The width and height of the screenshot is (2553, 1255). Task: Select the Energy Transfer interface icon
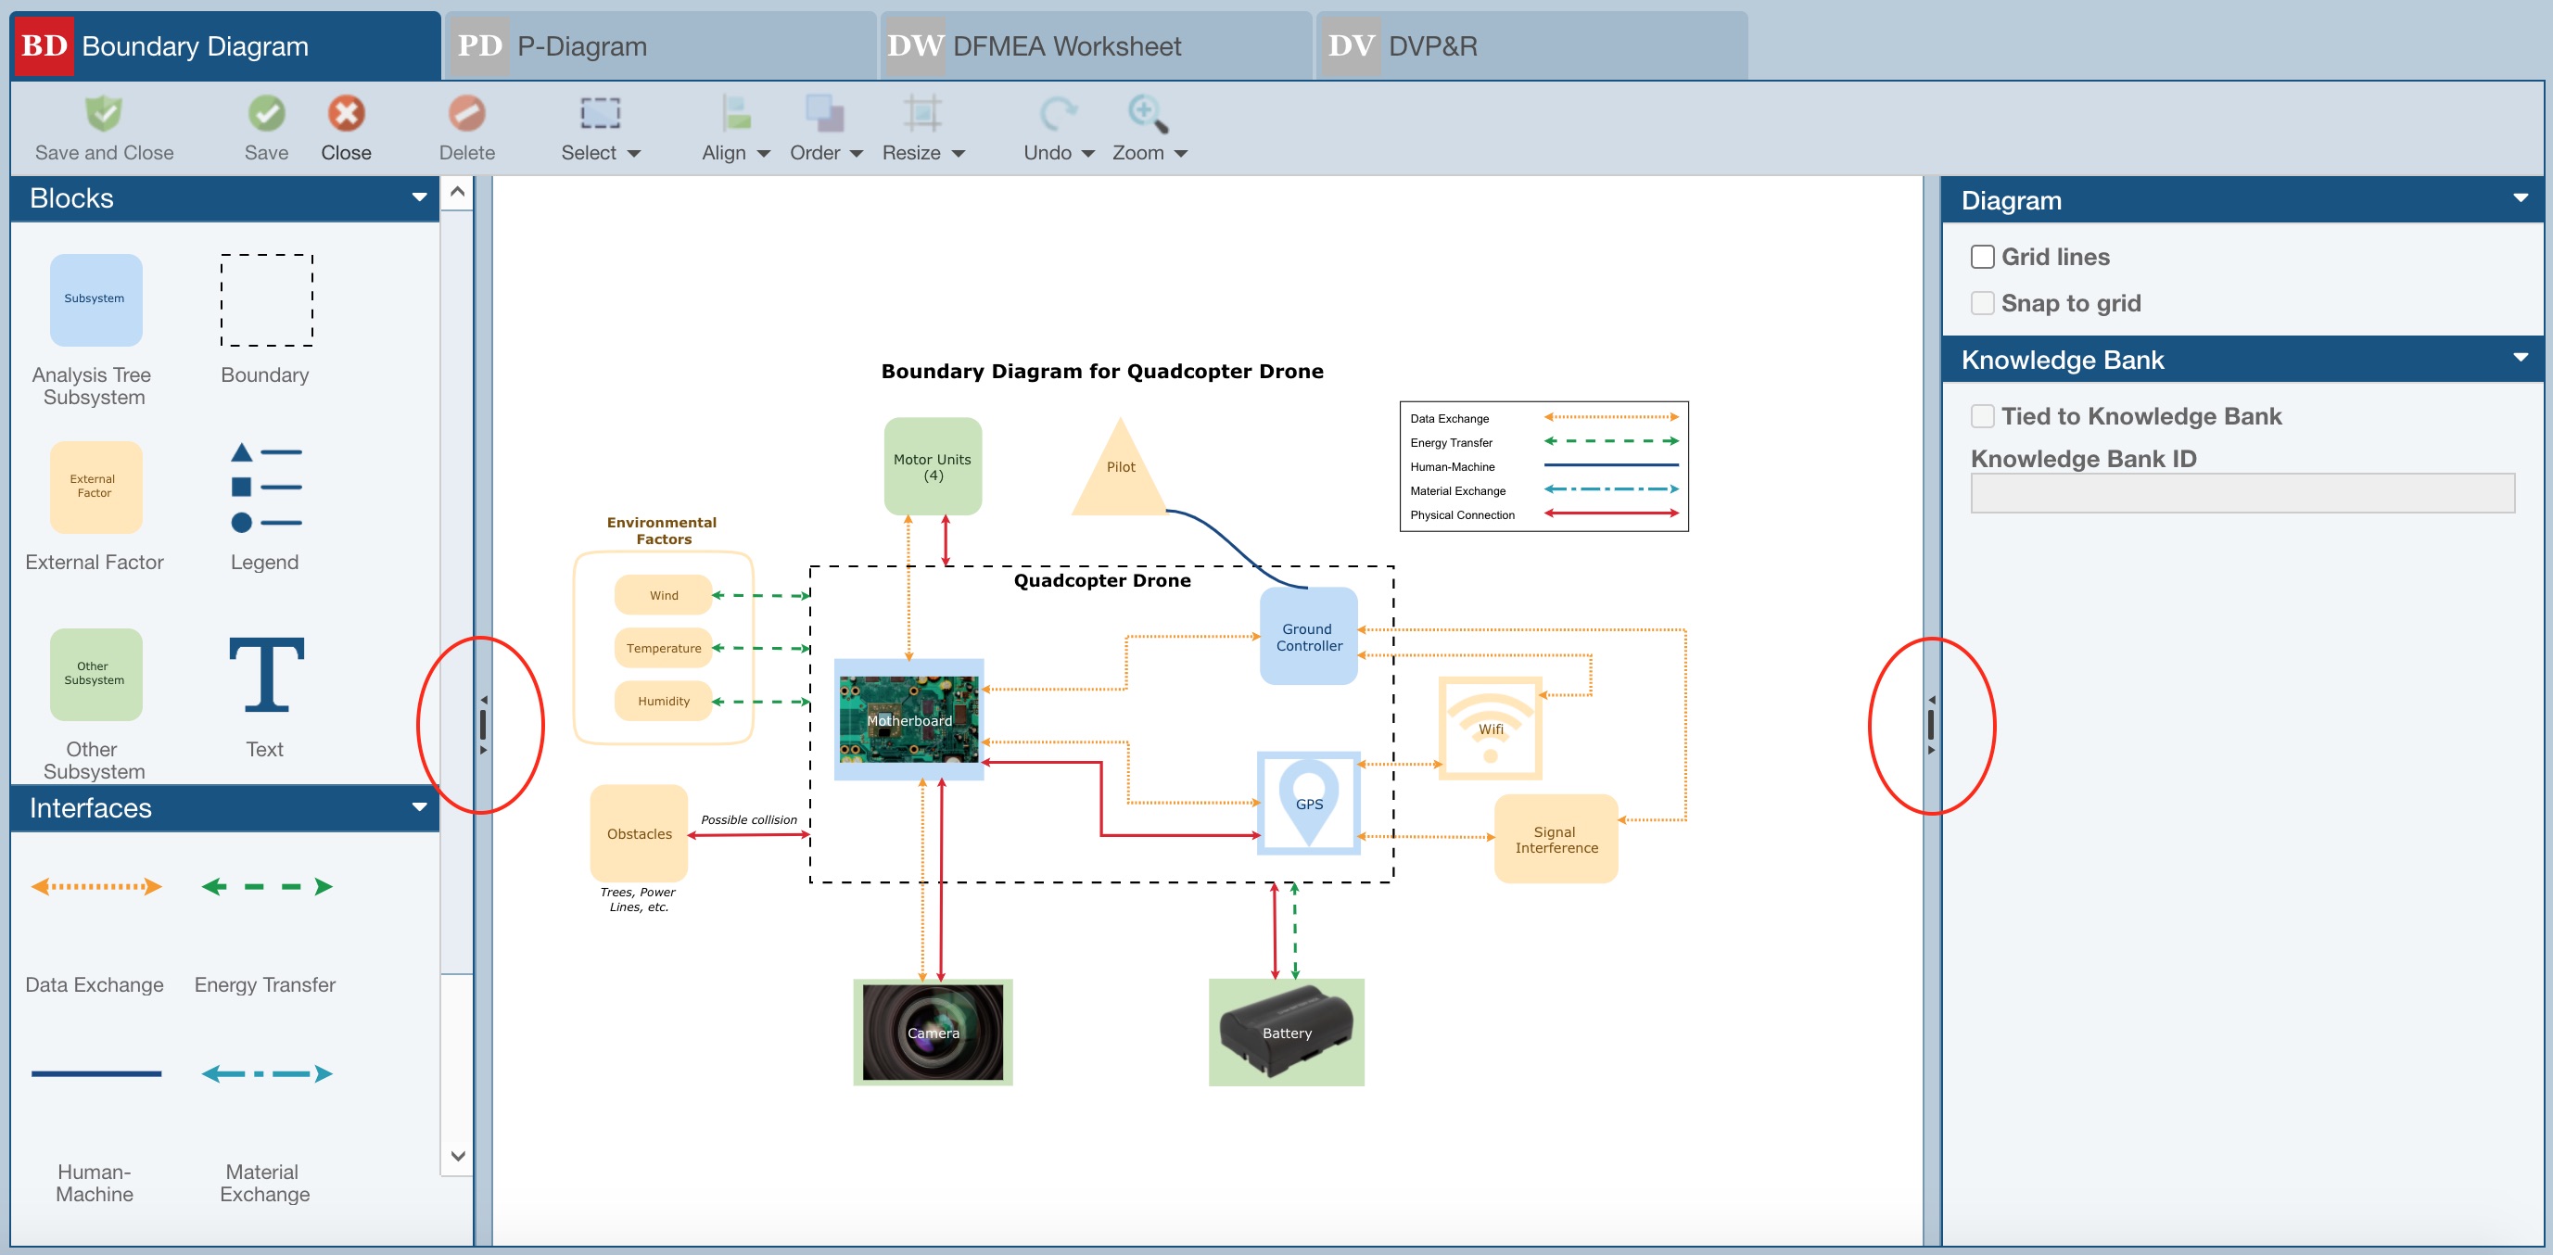(265, 887)
